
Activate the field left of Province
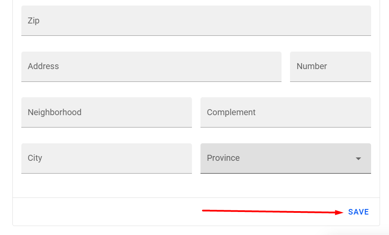(107, 158)
